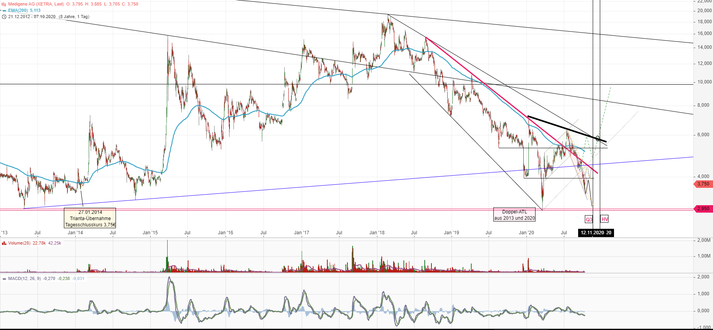Click the volume value 22,78k
This screenshot has height=330, width=713.
pyautogui.click(x=39, y=243)
